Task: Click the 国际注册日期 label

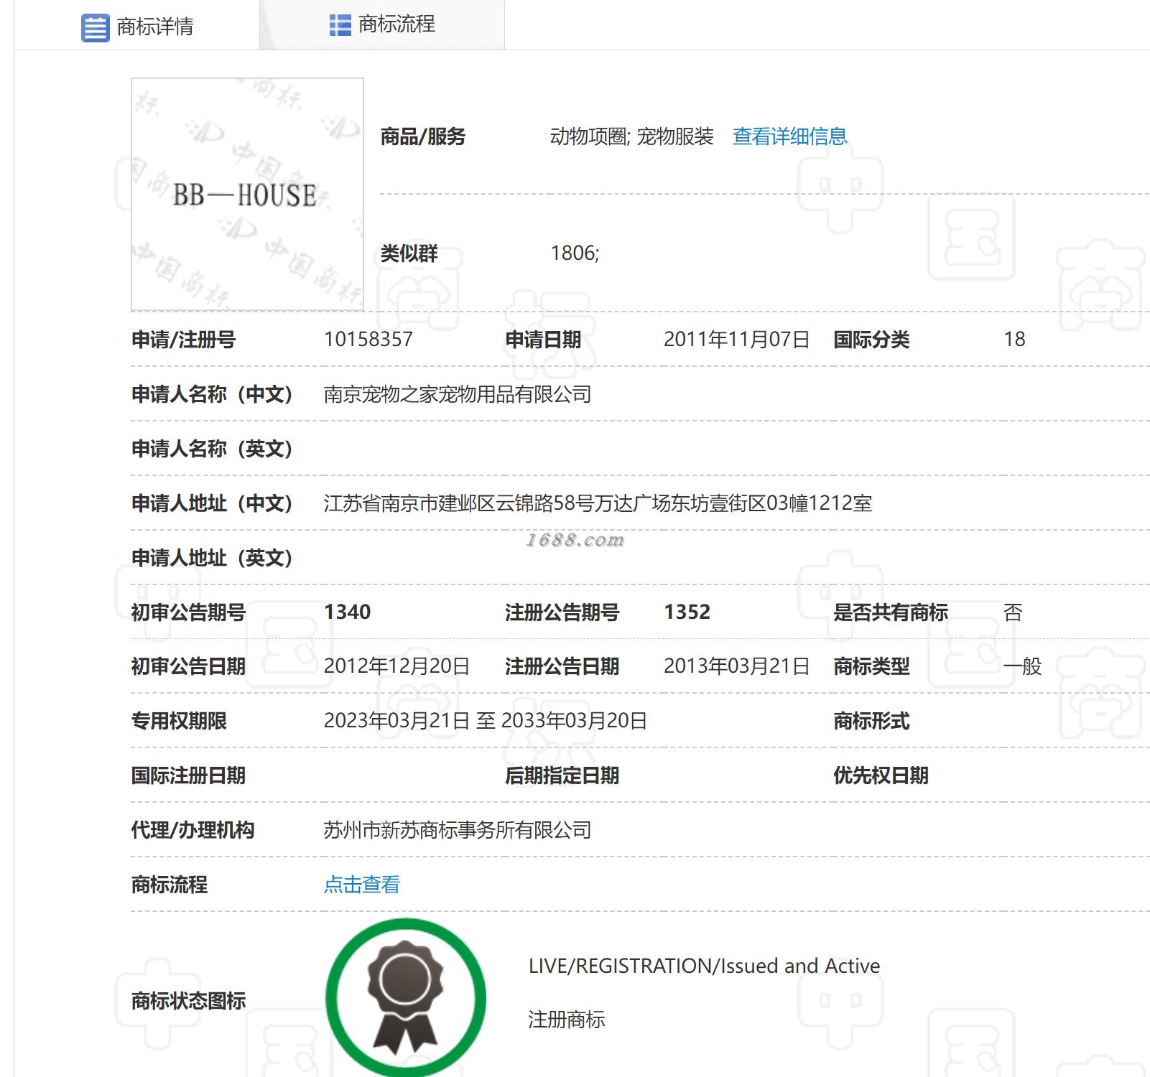Action: tap(188, 775)
